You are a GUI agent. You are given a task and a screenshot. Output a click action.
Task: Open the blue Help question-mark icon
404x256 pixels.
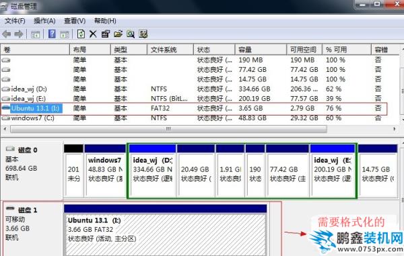point(52,34)
